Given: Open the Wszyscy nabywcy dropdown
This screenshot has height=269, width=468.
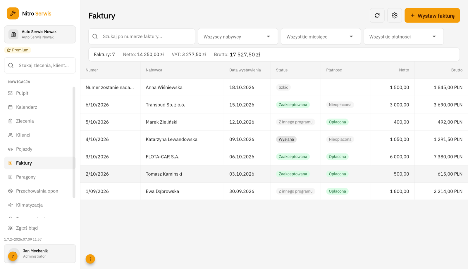Looking at the screenshot, I should pos(238,36).
